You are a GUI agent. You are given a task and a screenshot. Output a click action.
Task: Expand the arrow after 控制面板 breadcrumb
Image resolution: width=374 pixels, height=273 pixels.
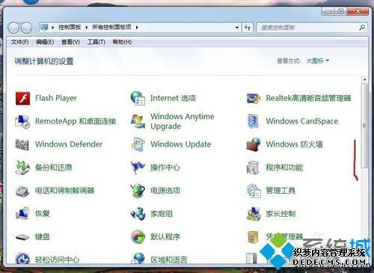(x=87, y=28)
